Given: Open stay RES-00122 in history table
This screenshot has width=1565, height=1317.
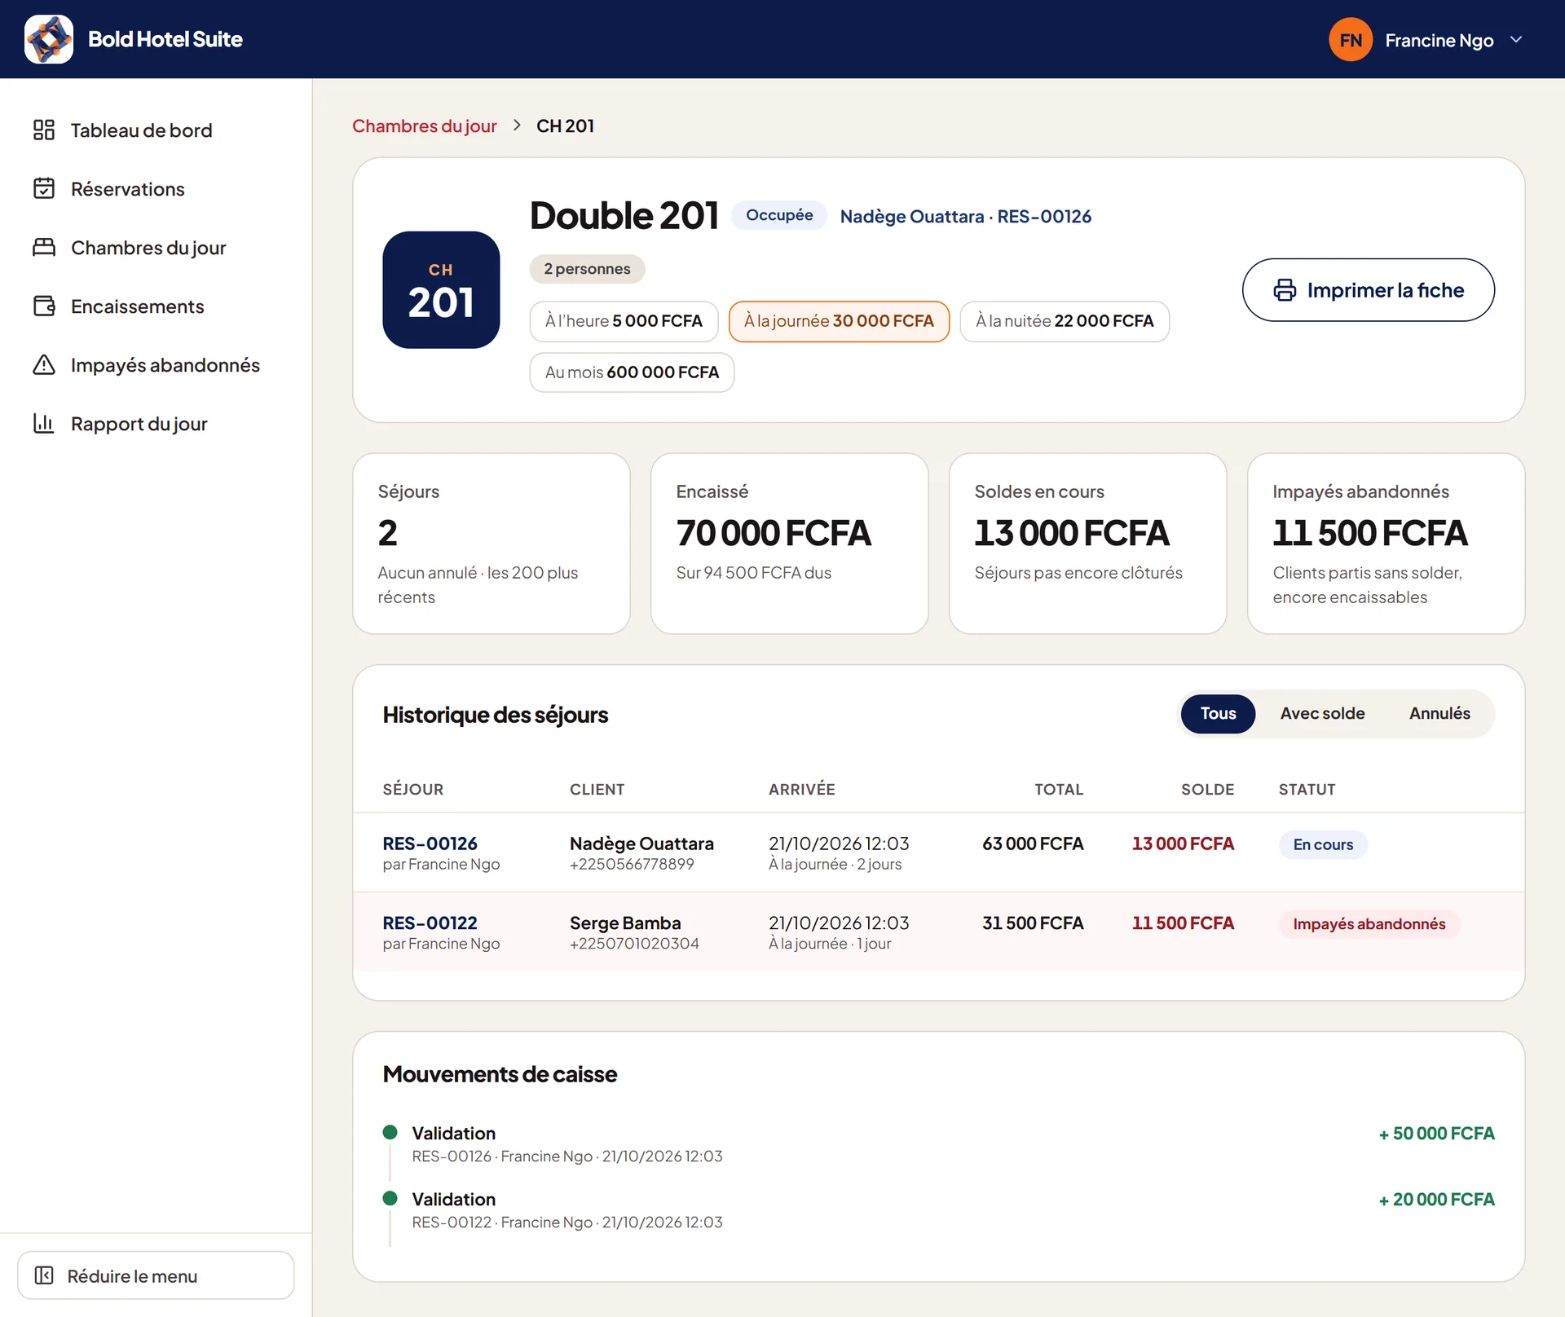Looking at the screenshot, I should (430, 923).
